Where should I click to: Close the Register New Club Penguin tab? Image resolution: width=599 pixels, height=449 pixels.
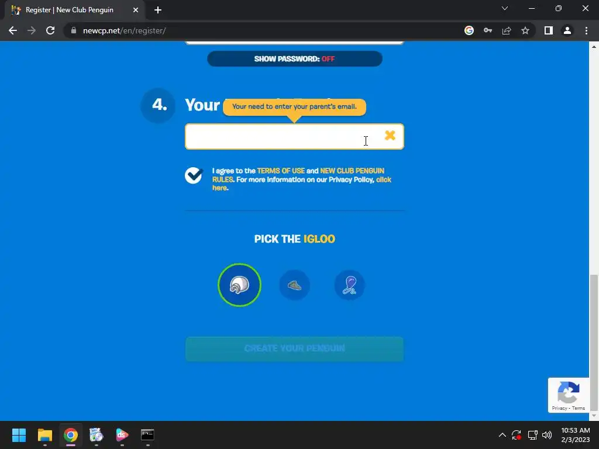coord(136,10)
